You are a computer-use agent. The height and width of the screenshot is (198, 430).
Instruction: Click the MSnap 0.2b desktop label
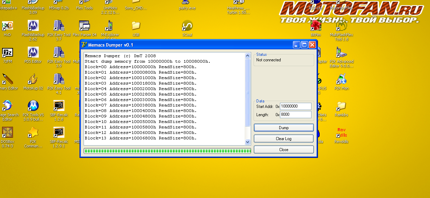[59, 8]
